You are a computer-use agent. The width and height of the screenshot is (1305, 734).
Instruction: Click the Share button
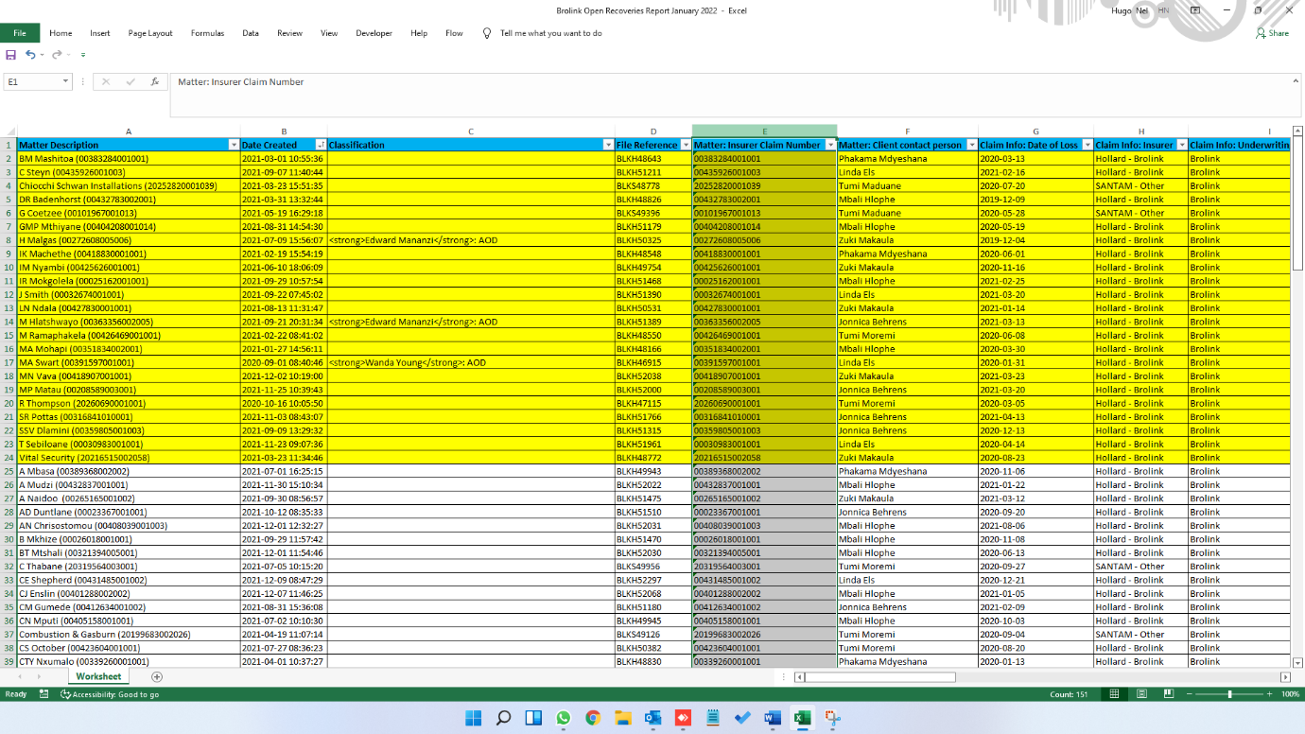[1273, 33]
